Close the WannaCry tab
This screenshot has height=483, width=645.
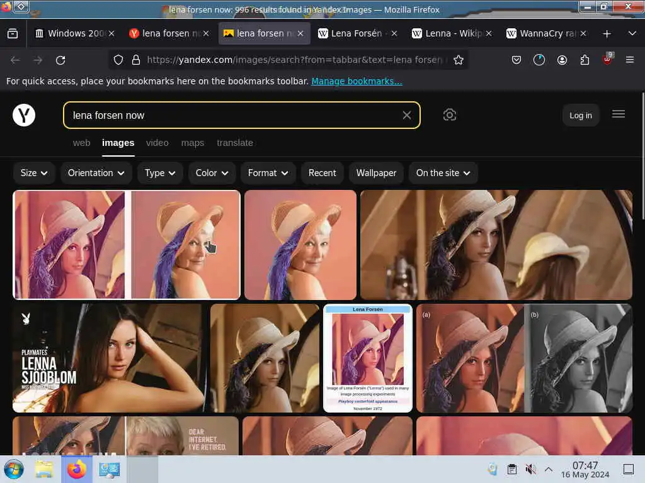coord(583,33)
